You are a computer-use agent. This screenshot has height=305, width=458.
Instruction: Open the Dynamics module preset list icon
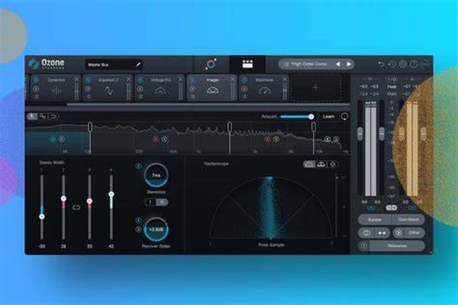click(36, 97)
